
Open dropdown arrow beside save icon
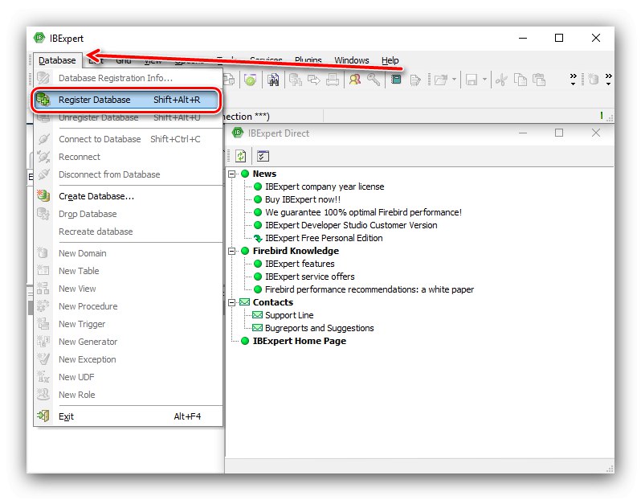click(484, 80)
